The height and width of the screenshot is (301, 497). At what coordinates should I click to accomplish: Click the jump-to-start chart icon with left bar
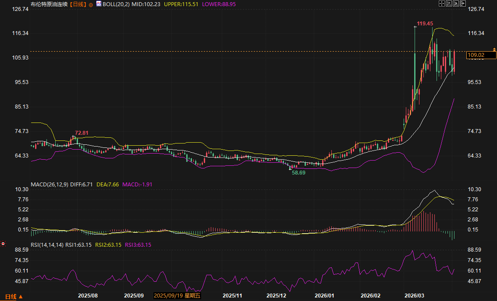tap(448, 3)
